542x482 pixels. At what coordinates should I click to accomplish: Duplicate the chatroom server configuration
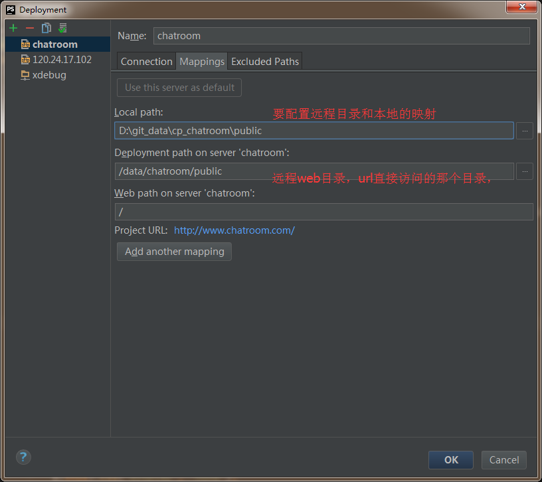[x=46, y=28]
